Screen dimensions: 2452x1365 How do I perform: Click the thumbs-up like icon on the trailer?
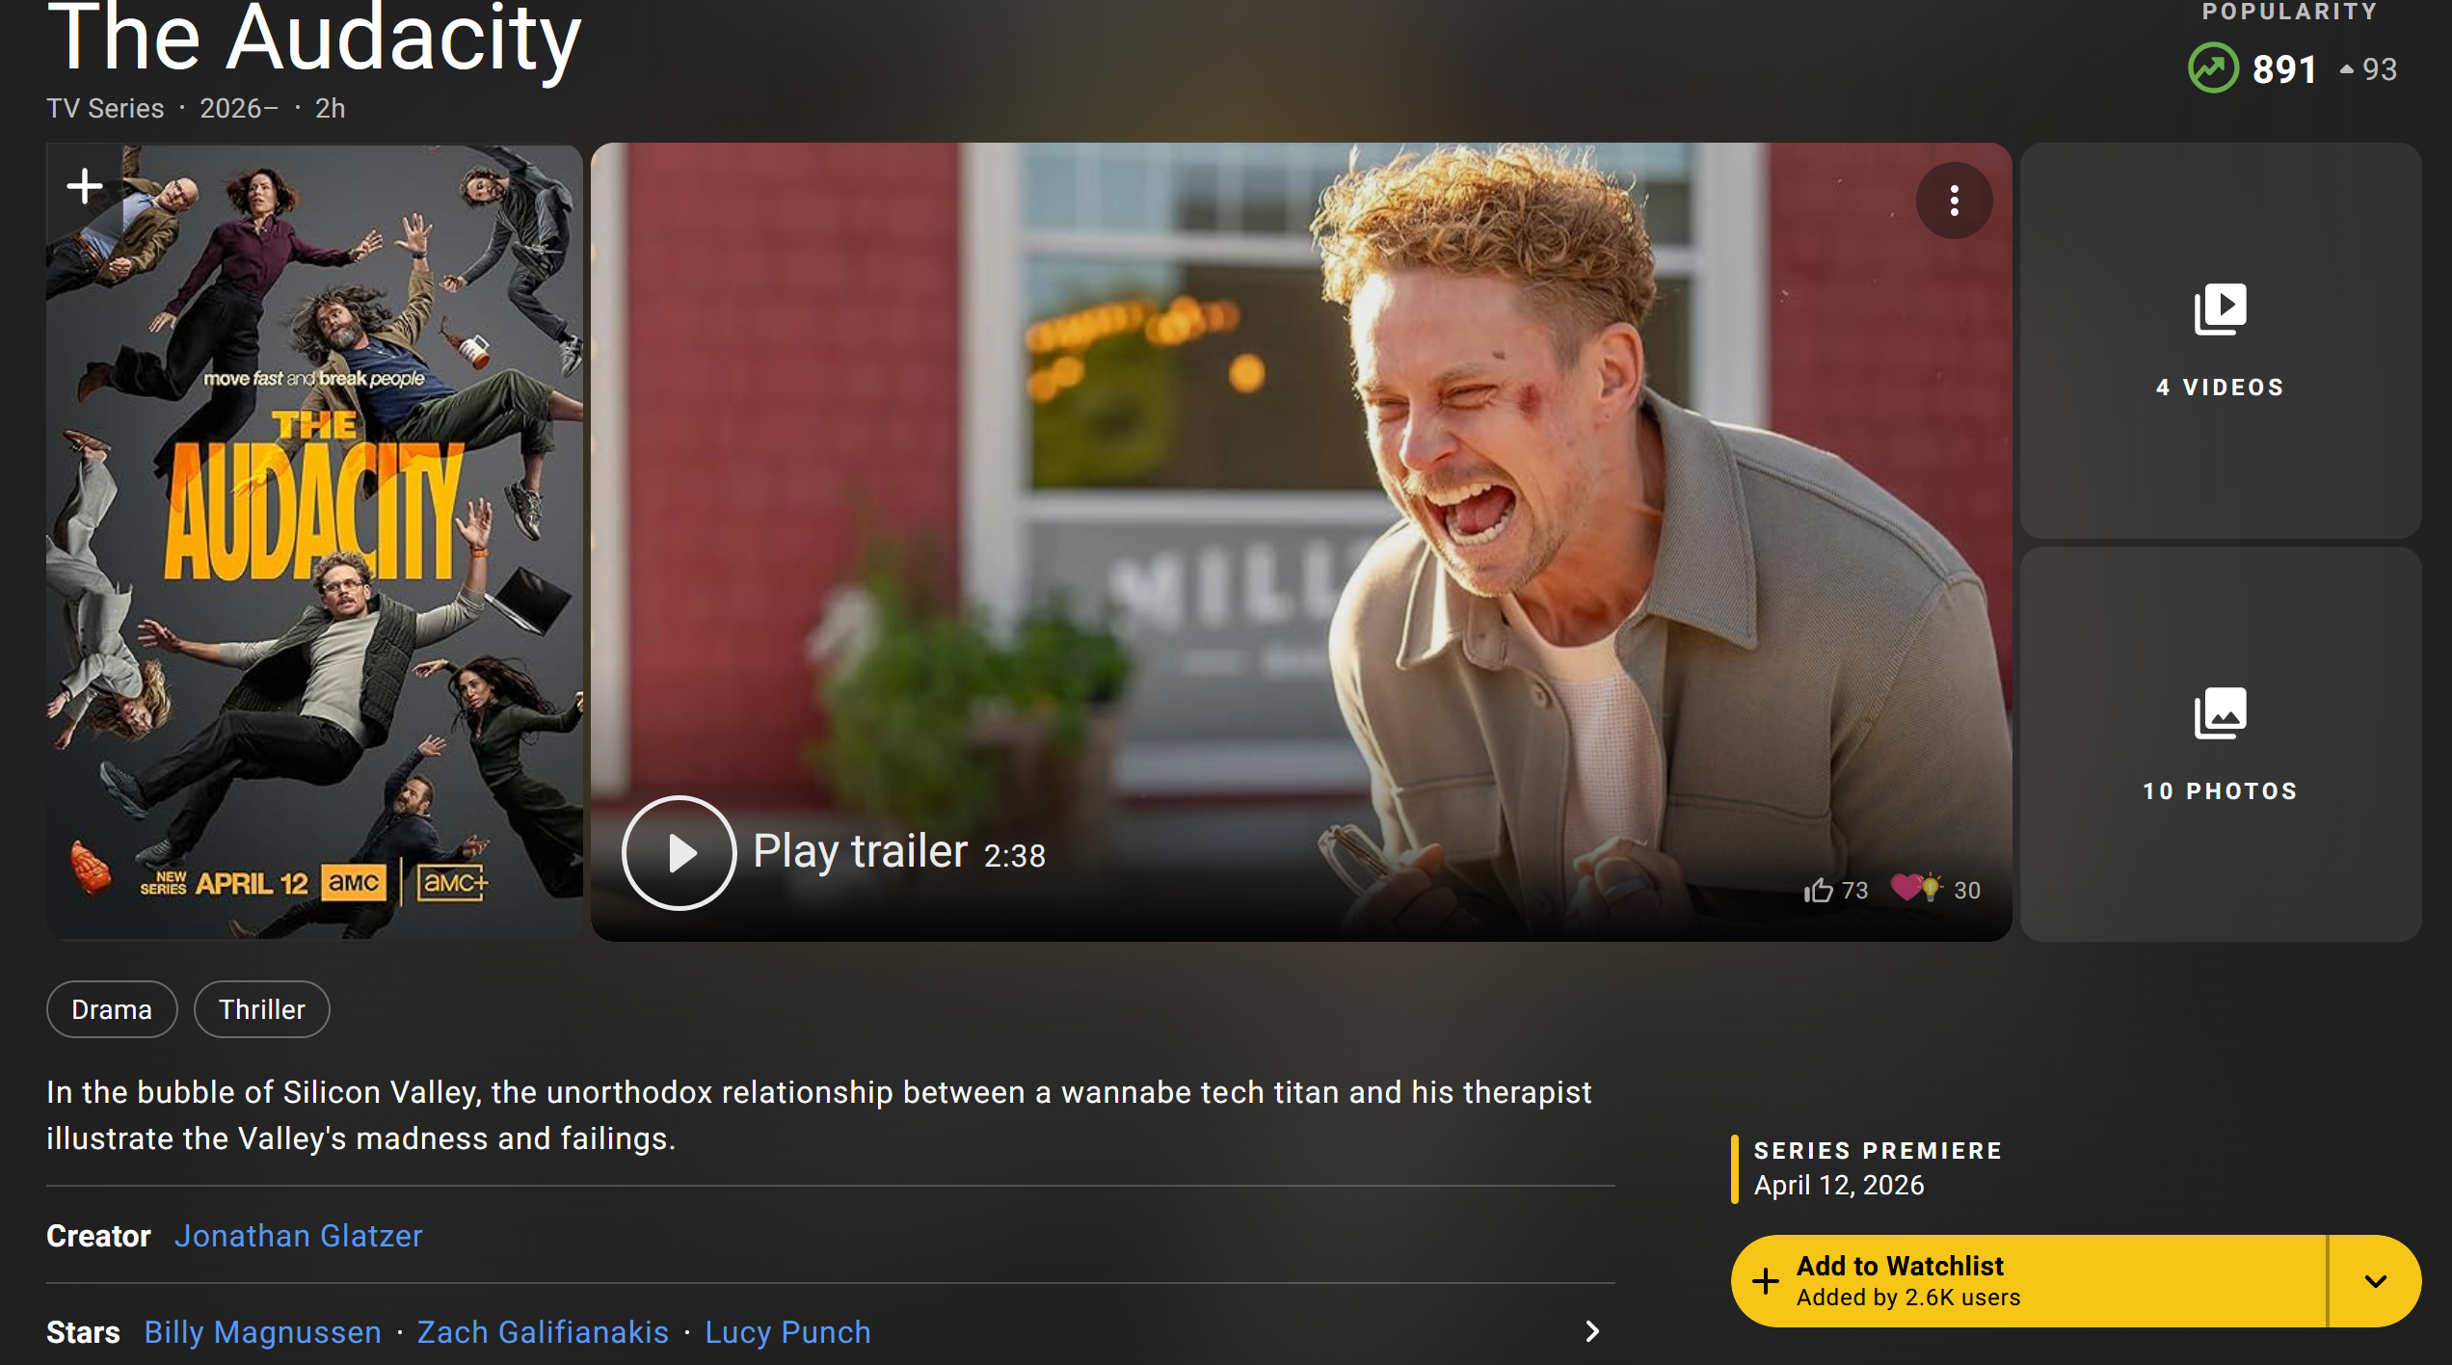point(1818,890)
